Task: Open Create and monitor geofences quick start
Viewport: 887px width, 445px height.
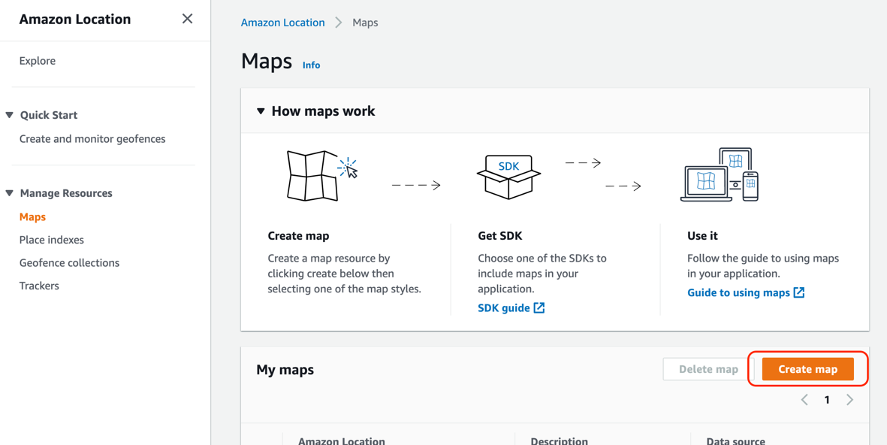Action: coord(92,139)
